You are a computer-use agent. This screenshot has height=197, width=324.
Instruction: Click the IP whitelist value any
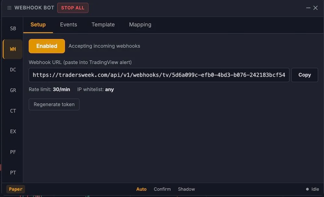point(109,90)
